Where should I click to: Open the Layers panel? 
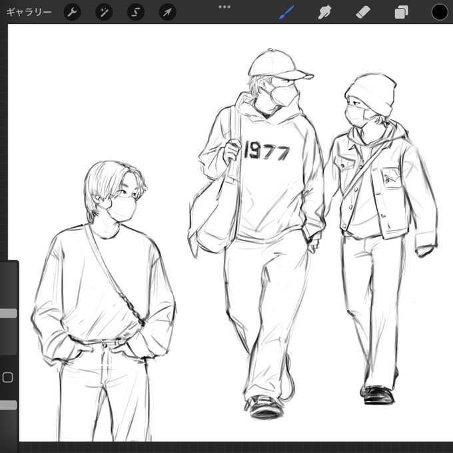coord(401,13)
